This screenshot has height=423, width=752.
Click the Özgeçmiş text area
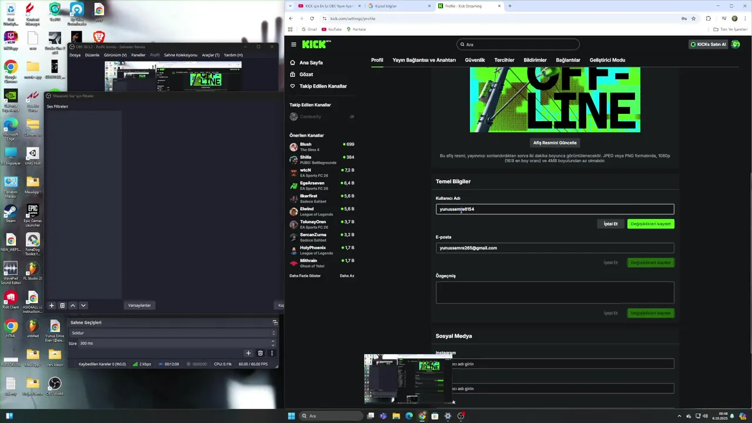tap(555, 293)
